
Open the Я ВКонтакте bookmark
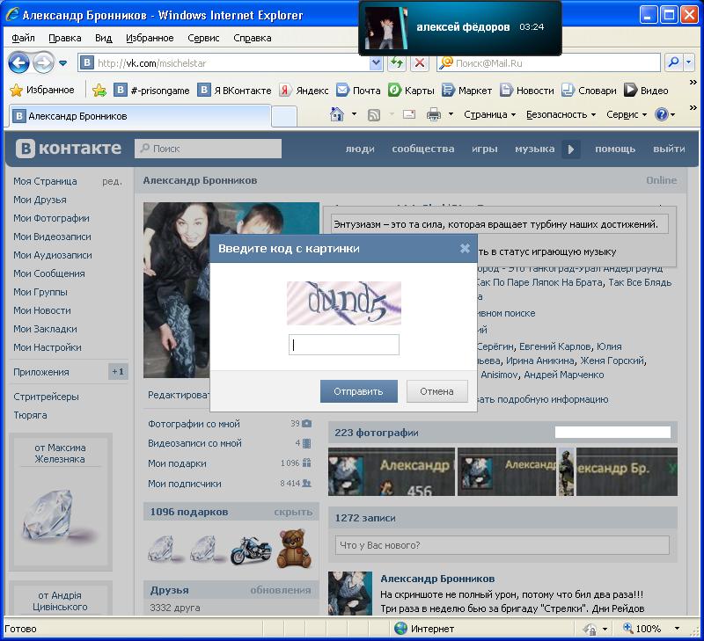click(234, 91)
